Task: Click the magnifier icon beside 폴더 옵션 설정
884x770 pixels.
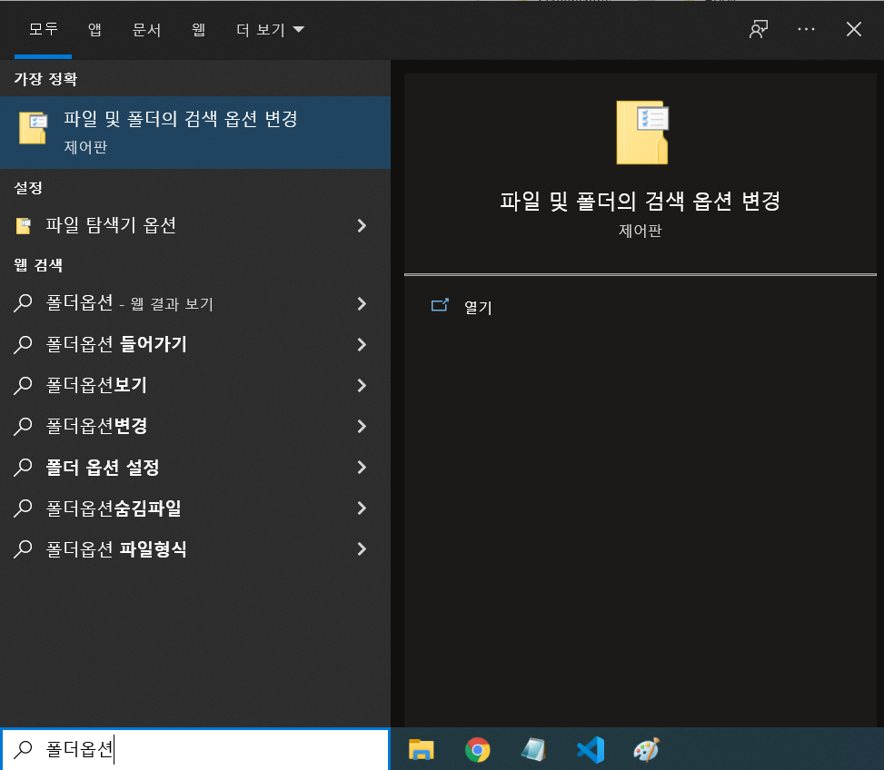Action: 23,468
